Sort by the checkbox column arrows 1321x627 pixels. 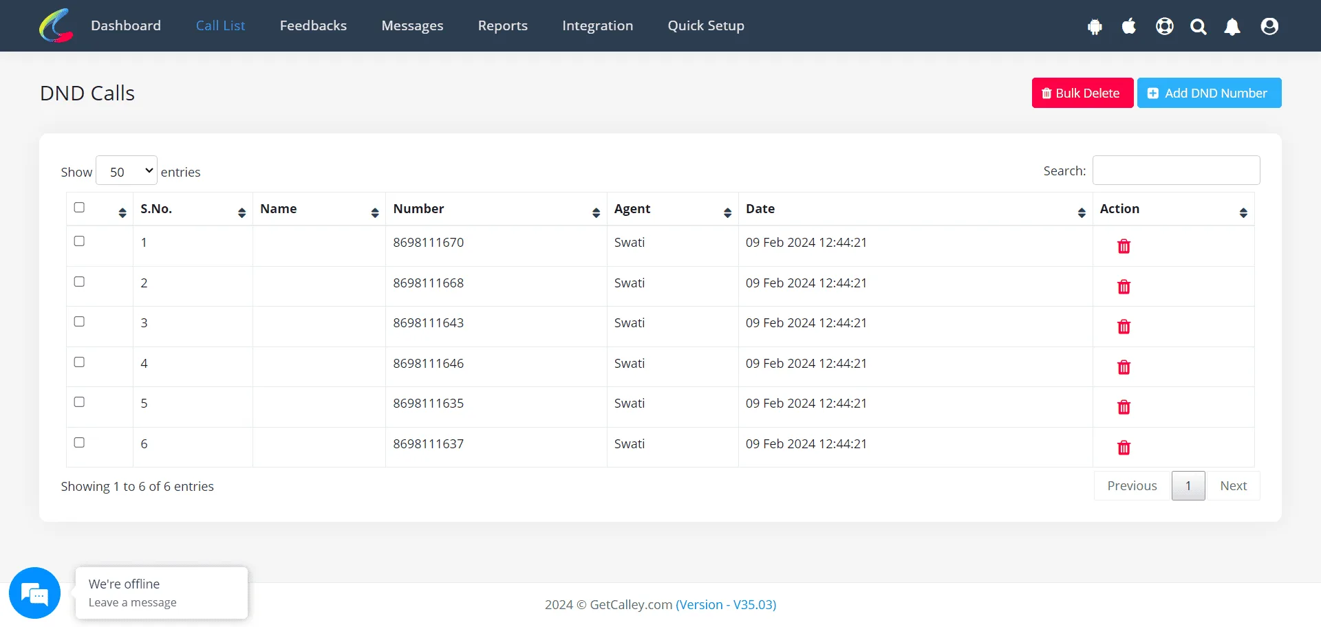[x=122, y=212]
